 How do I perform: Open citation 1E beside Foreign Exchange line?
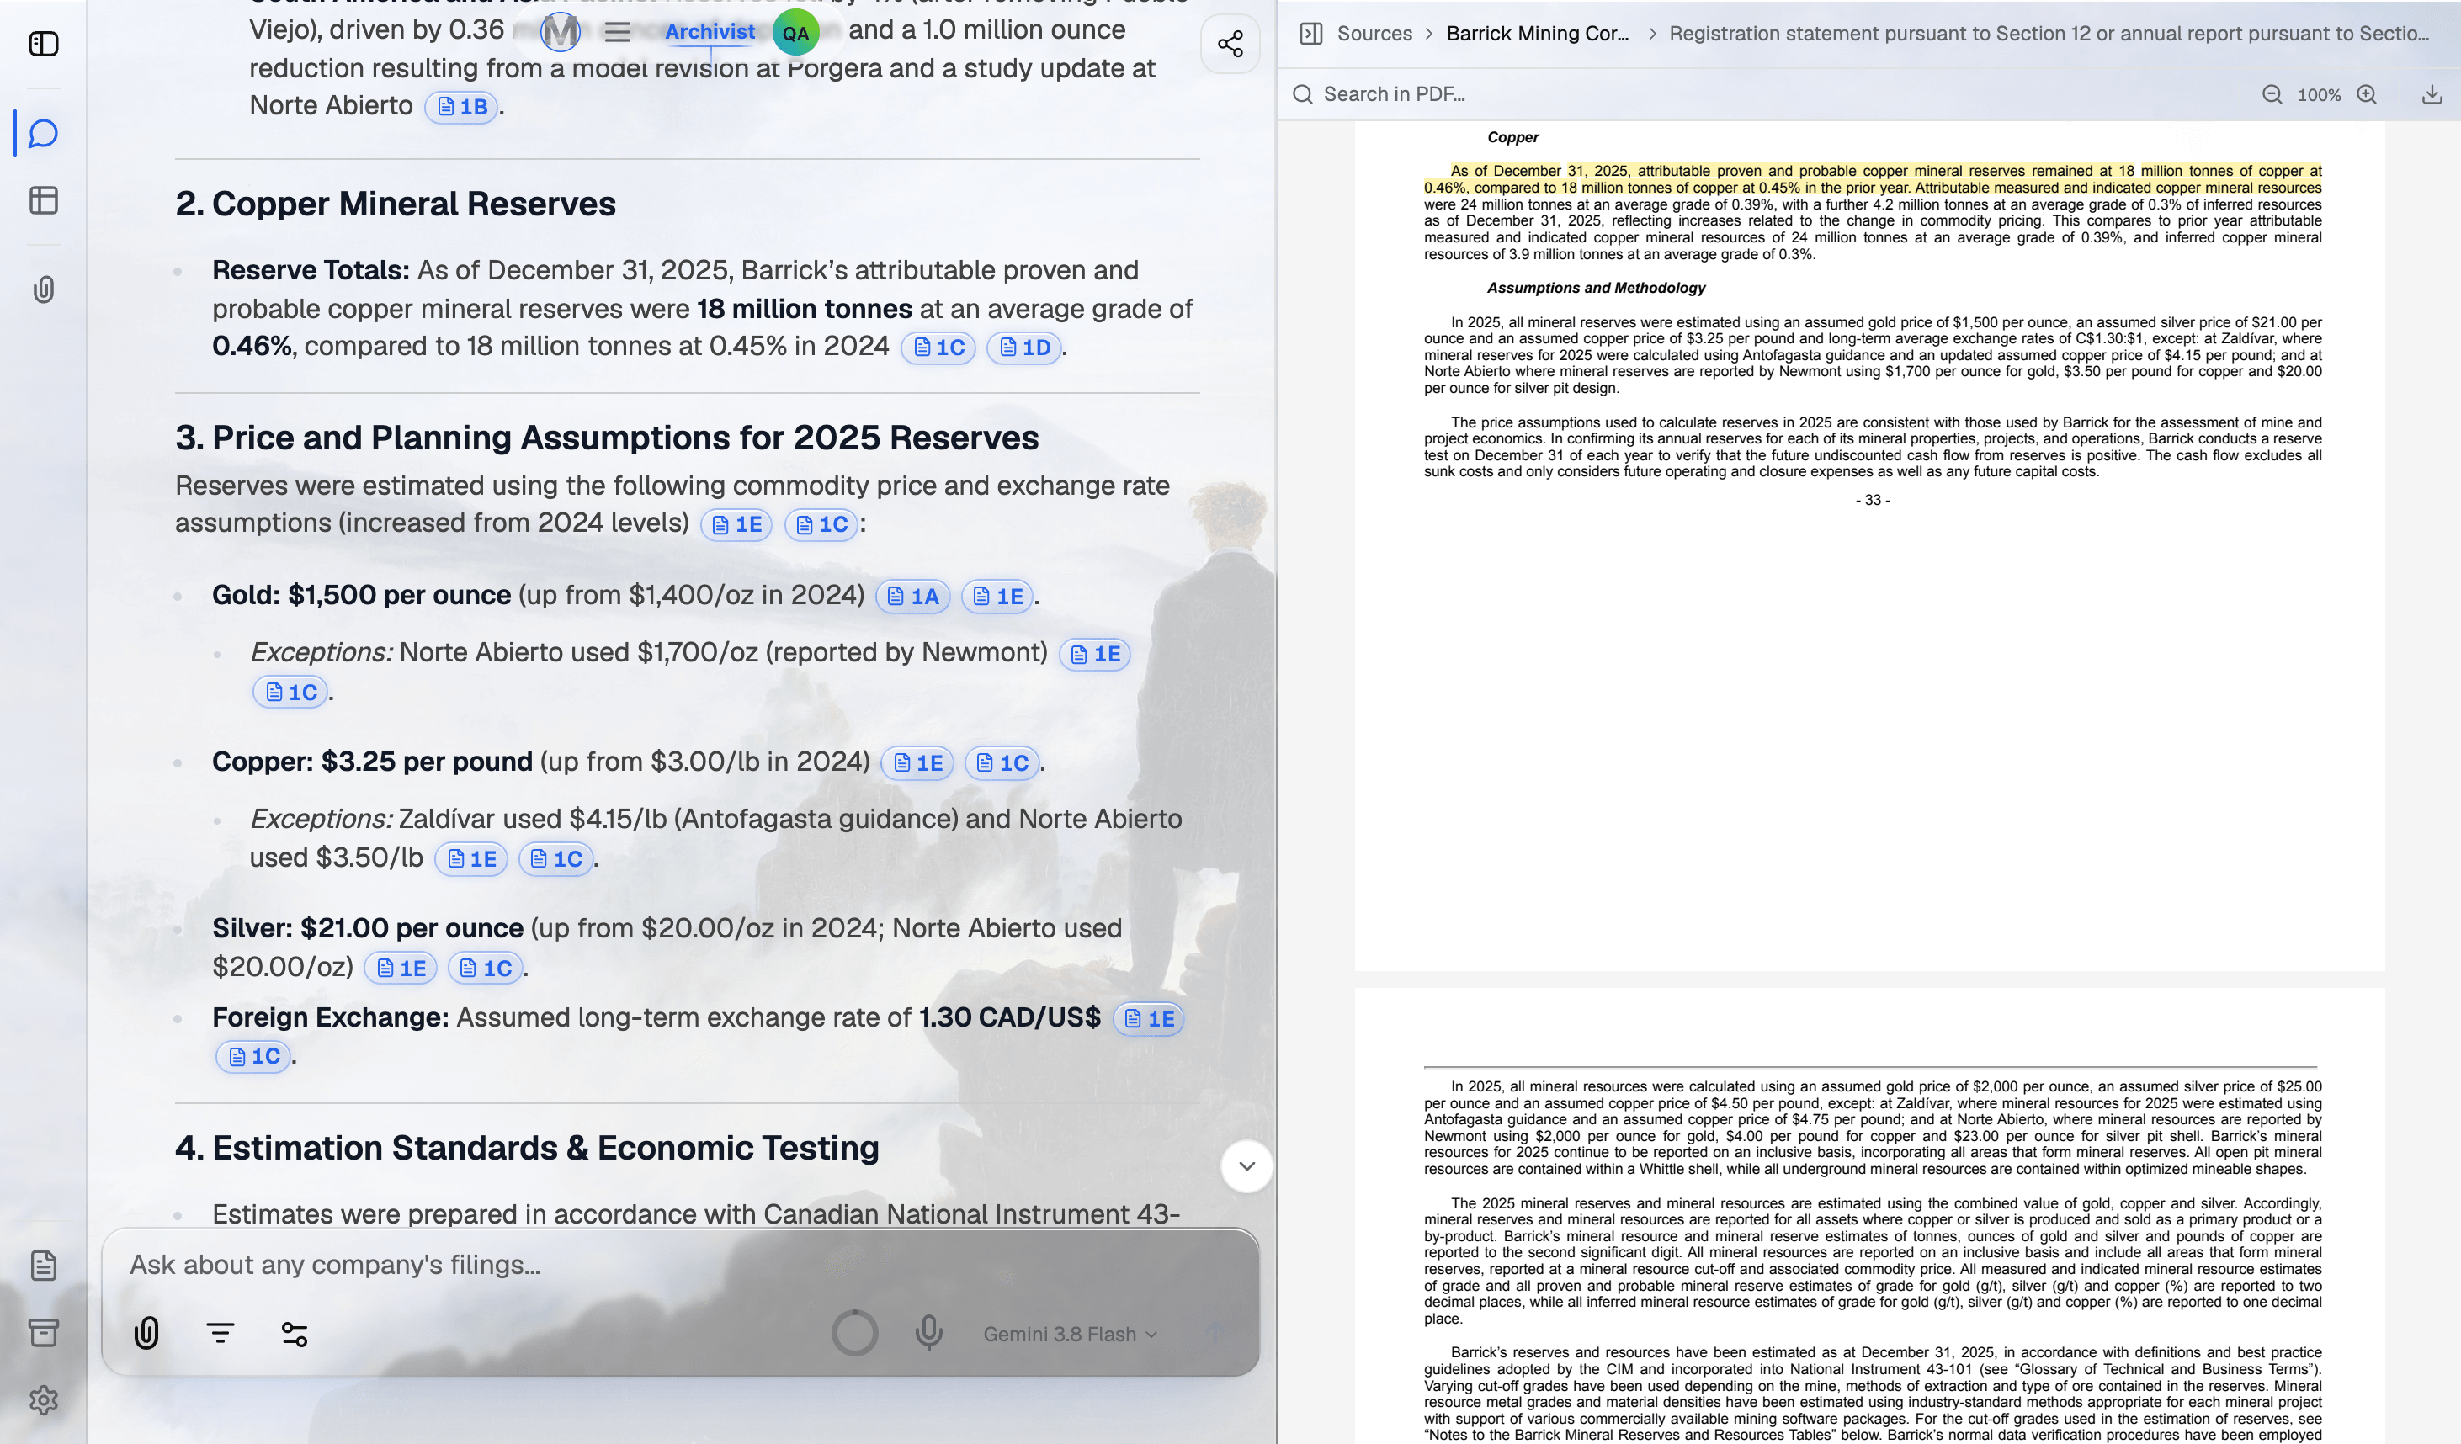(x=1149, y=1019)
